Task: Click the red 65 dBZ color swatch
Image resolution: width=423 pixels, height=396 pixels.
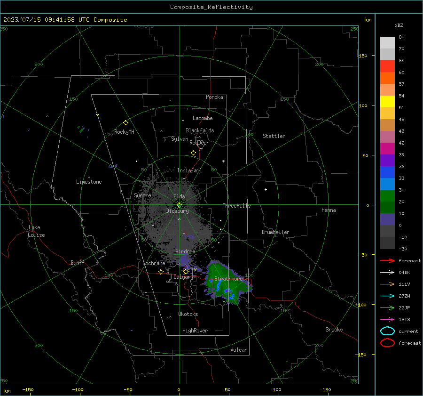Action: coord(387,66)
